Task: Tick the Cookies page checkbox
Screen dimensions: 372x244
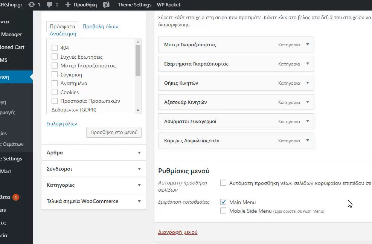Action: click(55, 92)
